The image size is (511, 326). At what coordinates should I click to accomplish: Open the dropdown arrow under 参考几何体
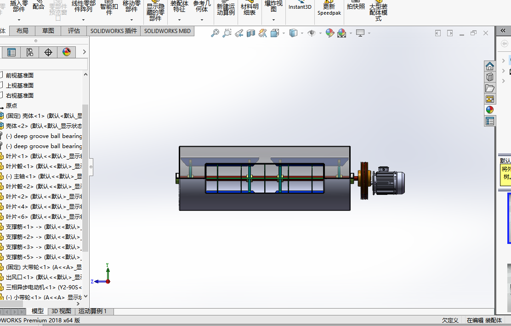click(202, 20)
